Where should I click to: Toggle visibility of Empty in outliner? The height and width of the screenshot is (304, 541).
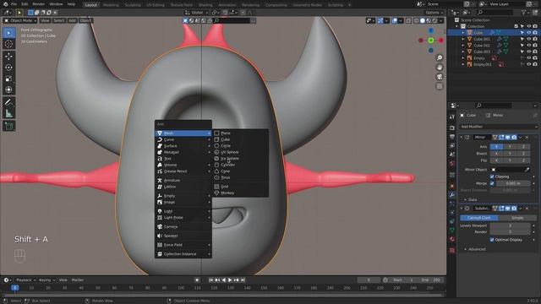[528, 58]
